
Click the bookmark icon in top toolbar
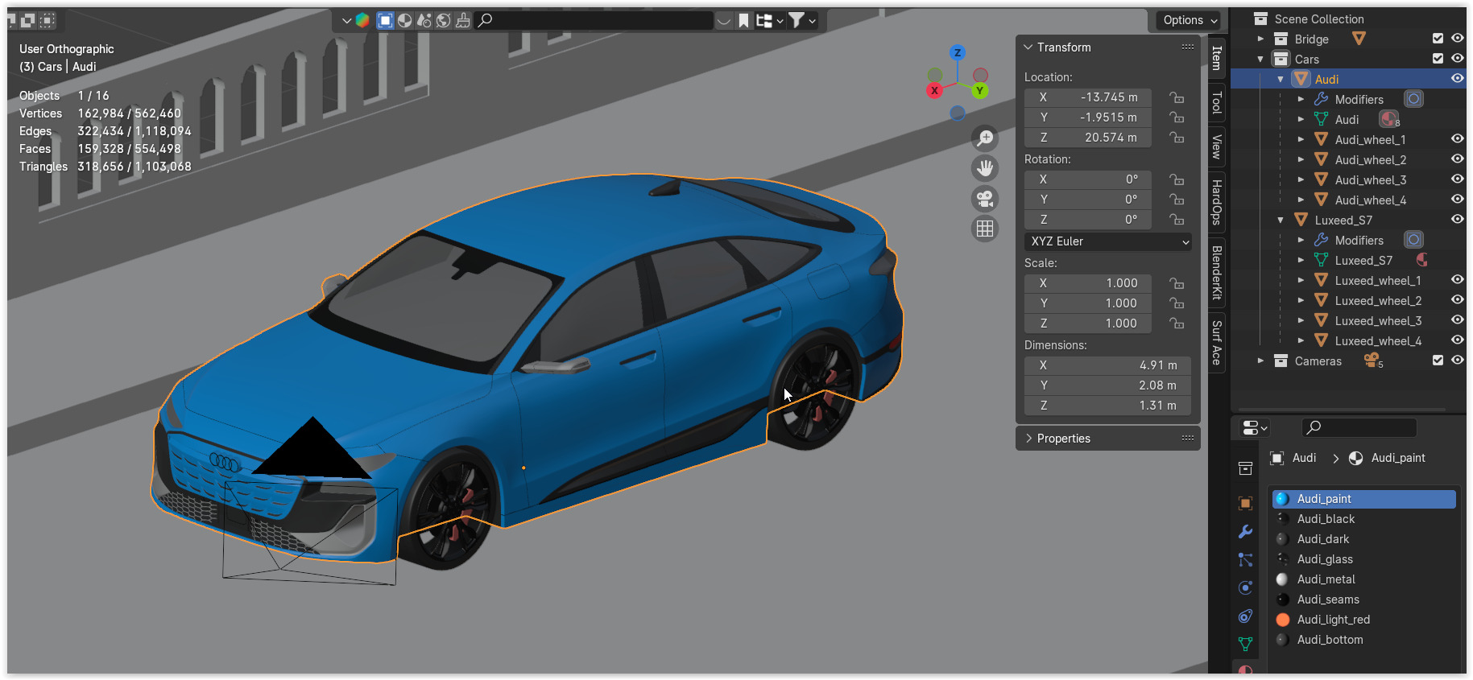coord(743,20)
